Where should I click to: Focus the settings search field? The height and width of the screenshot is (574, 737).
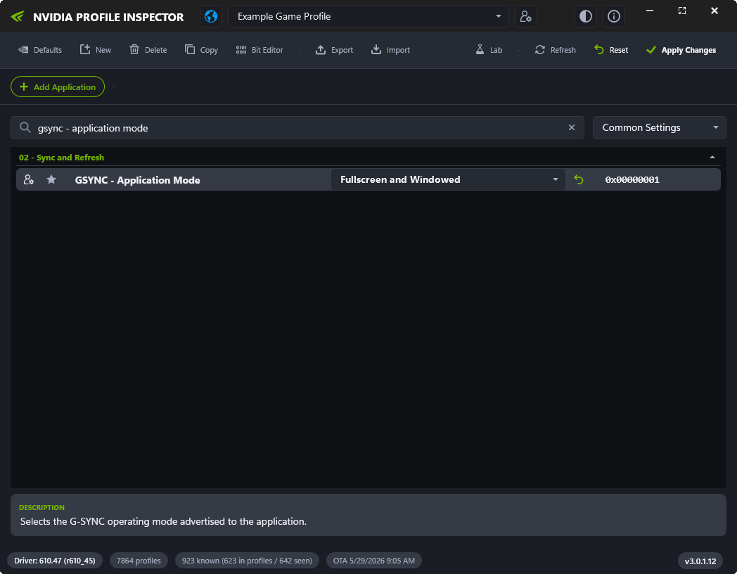pos(297,128)
